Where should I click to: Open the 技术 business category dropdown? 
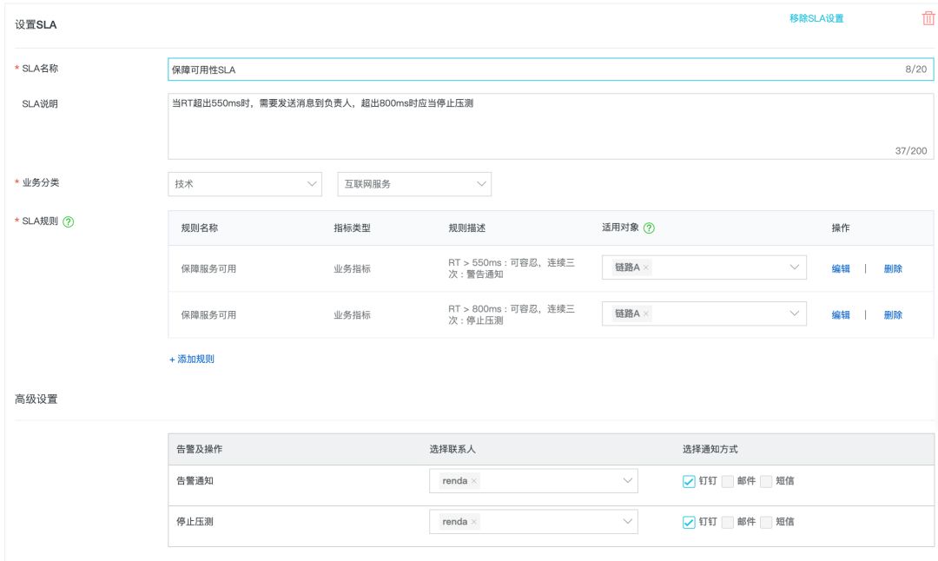click(x=245, y=184)
